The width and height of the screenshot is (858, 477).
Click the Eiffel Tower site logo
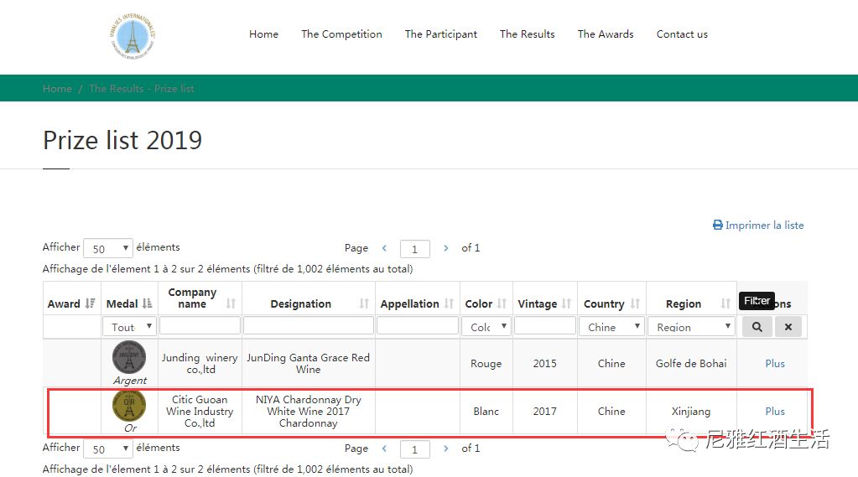(133, 36)
